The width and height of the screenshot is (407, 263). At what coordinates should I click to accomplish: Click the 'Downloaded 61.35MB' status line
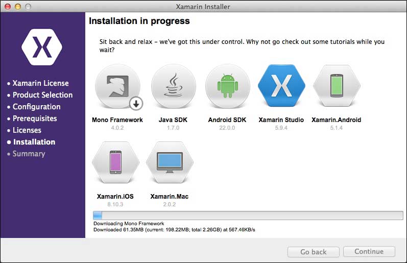(174, 230)
